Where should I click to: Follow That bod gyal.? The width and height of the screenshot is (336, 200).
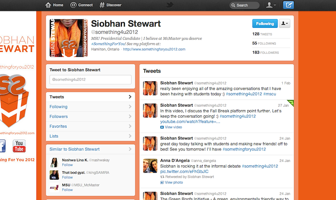(x=67, y=177)
